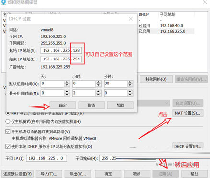Click bottom 取消 button of network editor
The height and width of the screenshot is (178, 210).
pyautogui.click(x=137, y=174)
